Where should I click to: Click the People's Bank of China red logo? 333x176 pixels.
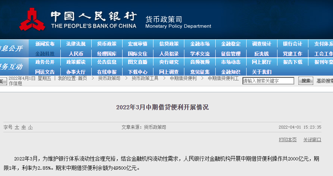point(32,19)
